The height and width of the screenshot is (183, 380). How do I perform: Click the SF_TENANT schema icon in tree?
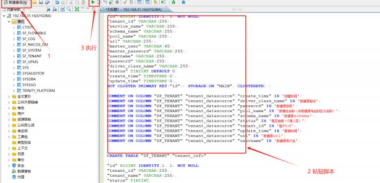[x=19, y=56]
